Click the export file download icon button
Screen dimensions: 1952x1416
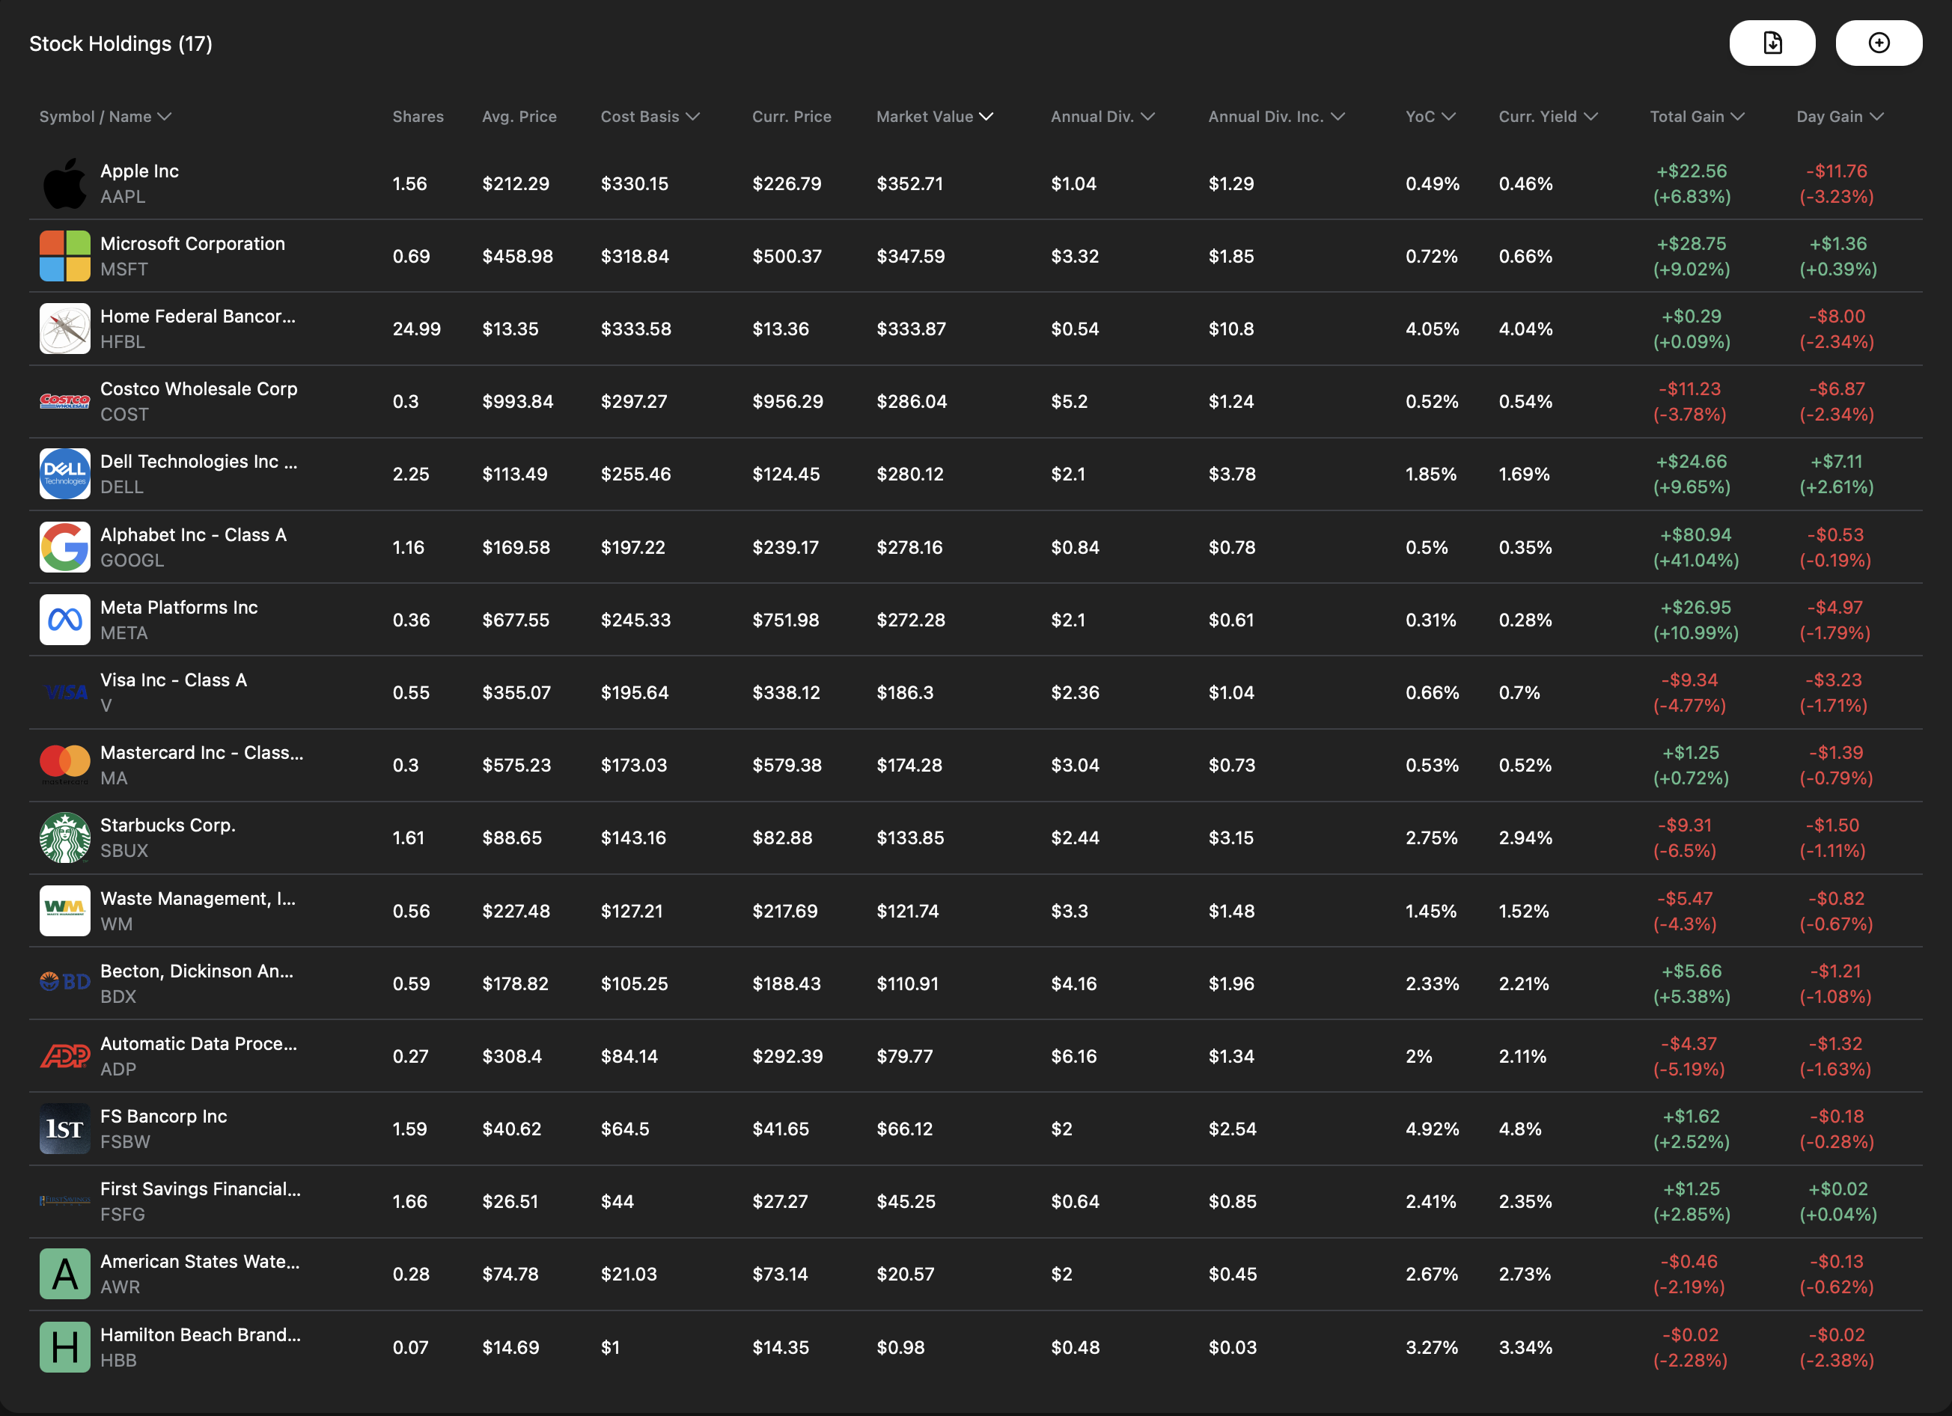(x=1772, y=43)
